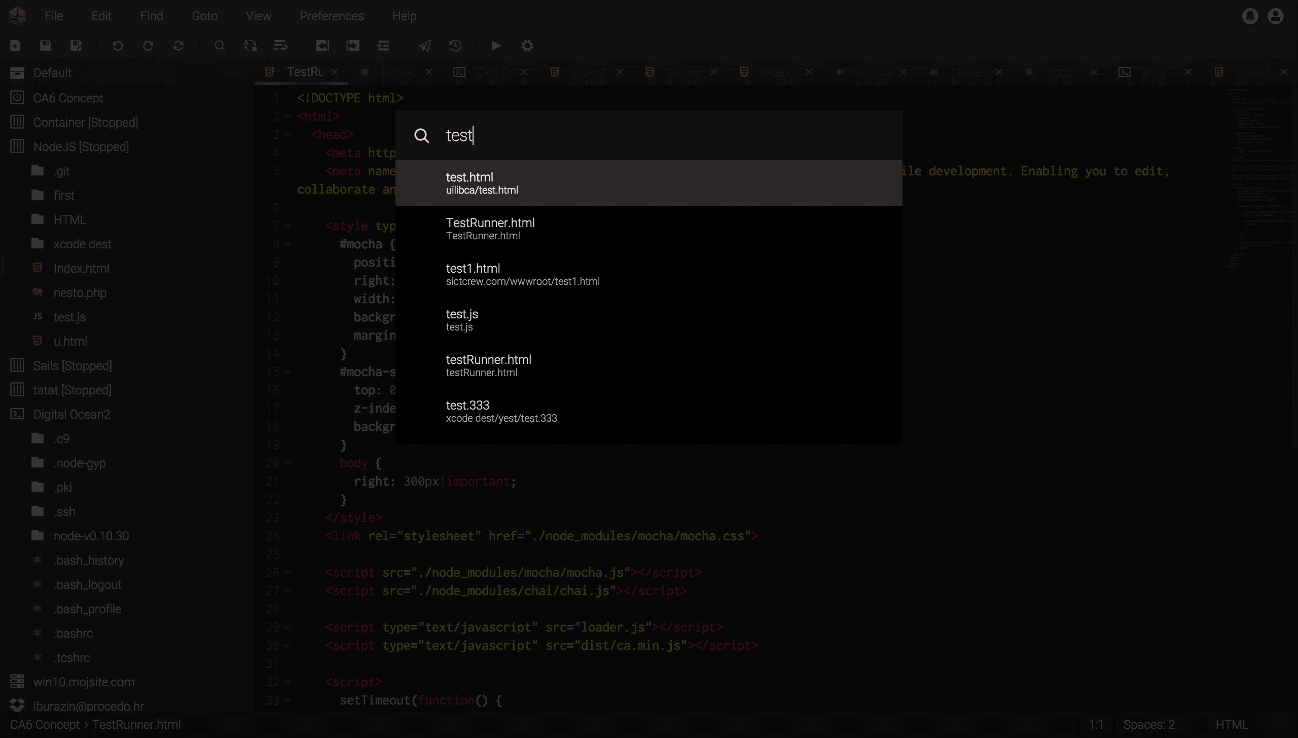Click the notifications bell icon
The width and height of the screenshot is (1298, 738).
click(x=1250, y=16)
